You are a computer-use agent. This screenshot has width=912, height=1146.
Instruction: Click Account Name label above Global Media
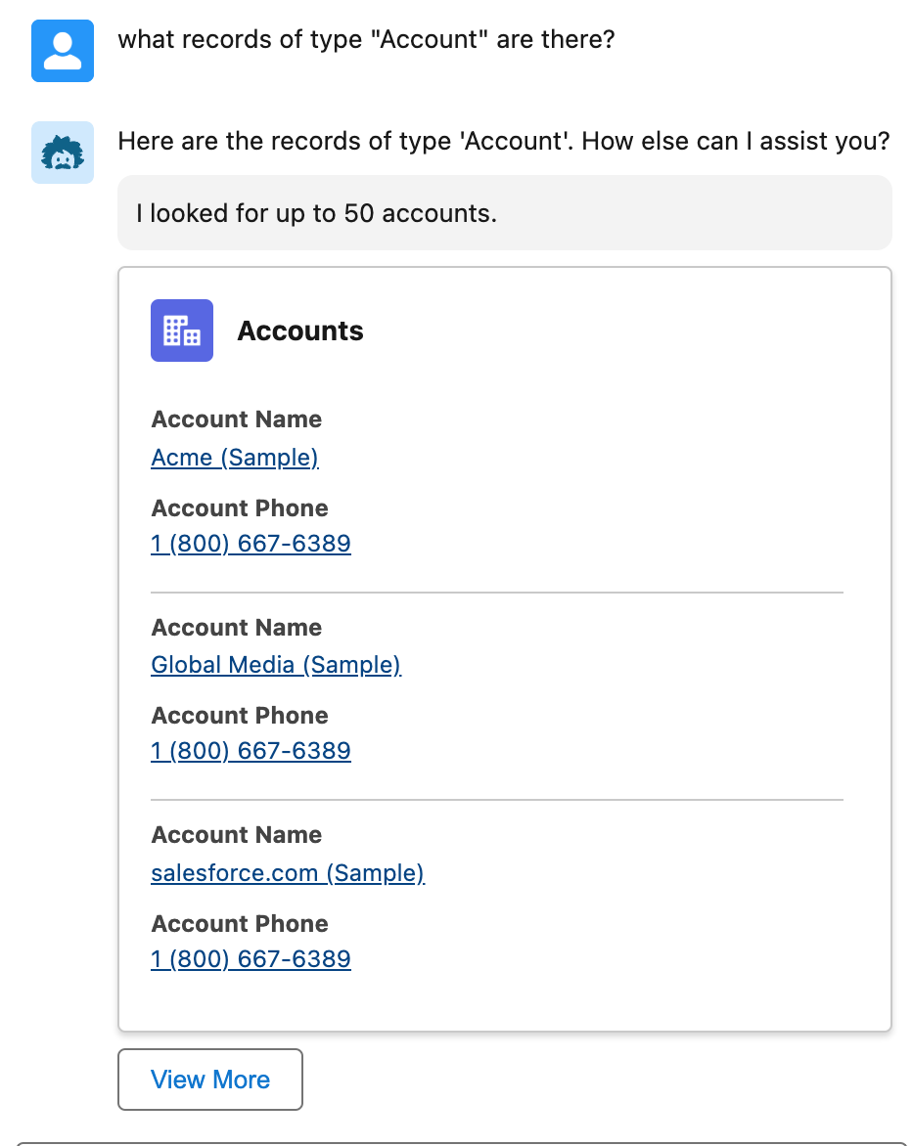point(236,627)
